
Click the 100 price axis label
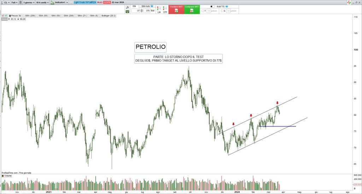[356, 49]
